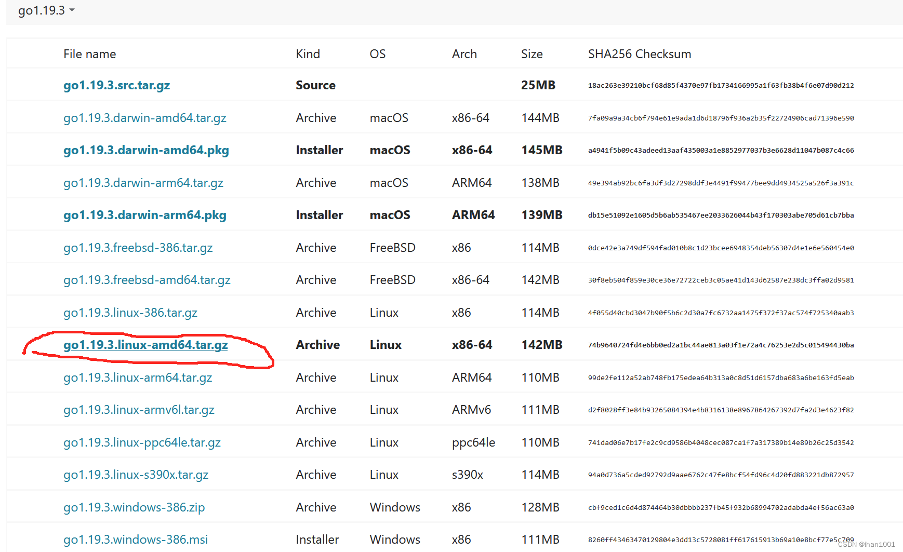The image size is (903, 552).
Task: Select checksum starting with db15e510
Action: click(721, 216)
